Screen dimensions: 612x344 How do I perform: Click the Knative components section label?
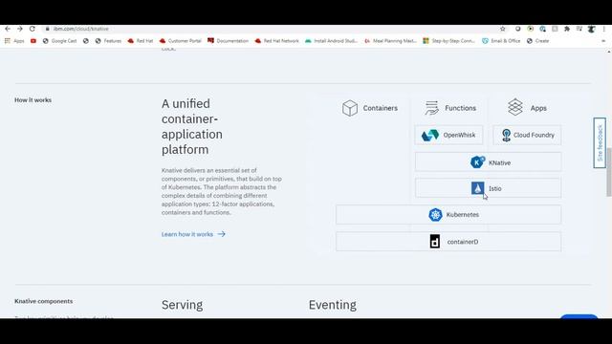tap(43, 302)
